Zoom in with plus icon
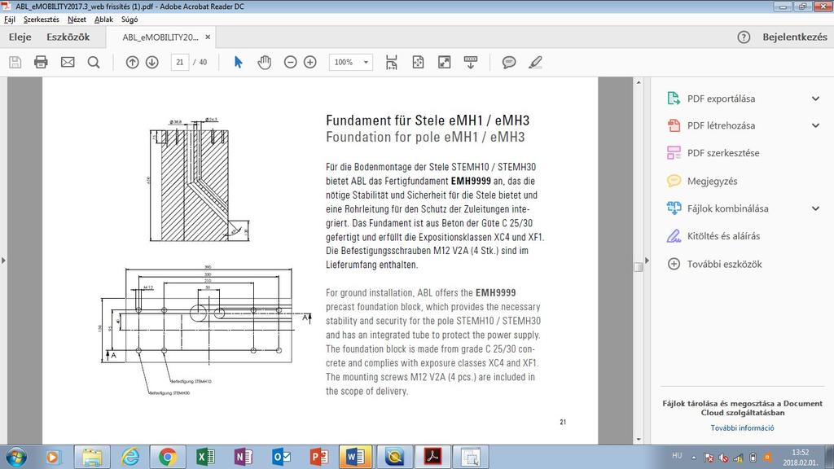Screen dimensions: 834x469 pos(310,62)
